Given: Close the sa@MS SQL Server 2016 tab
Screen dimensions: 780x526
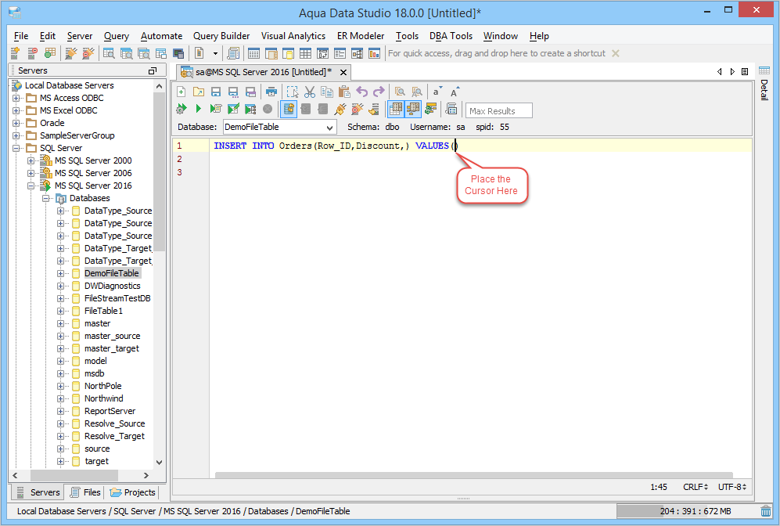Looking at the screenshot, I should (343, 72).
